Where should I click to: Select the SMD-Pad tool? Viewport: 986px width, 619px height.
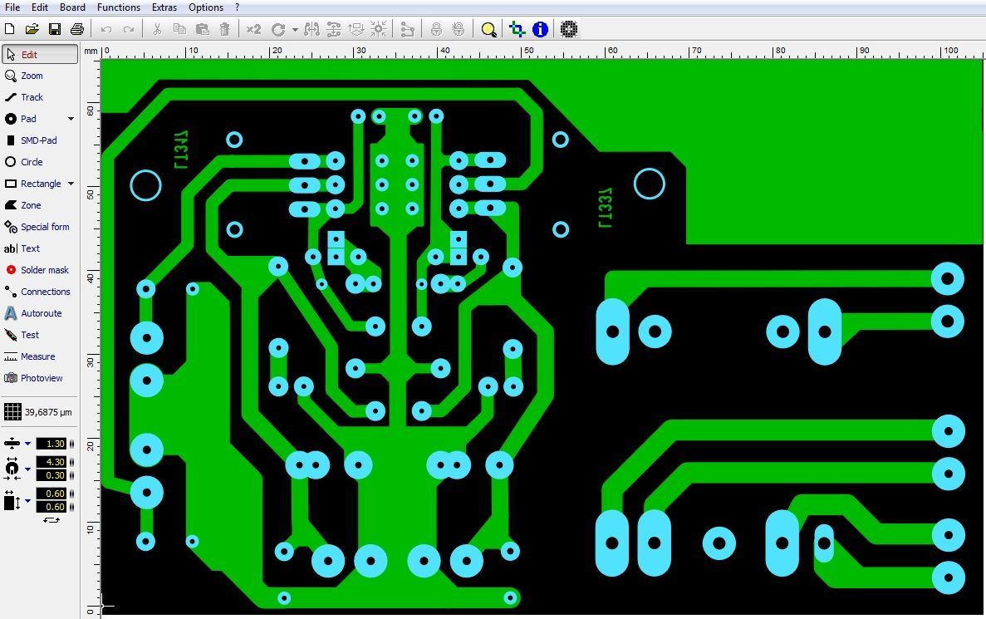point(40,140)
